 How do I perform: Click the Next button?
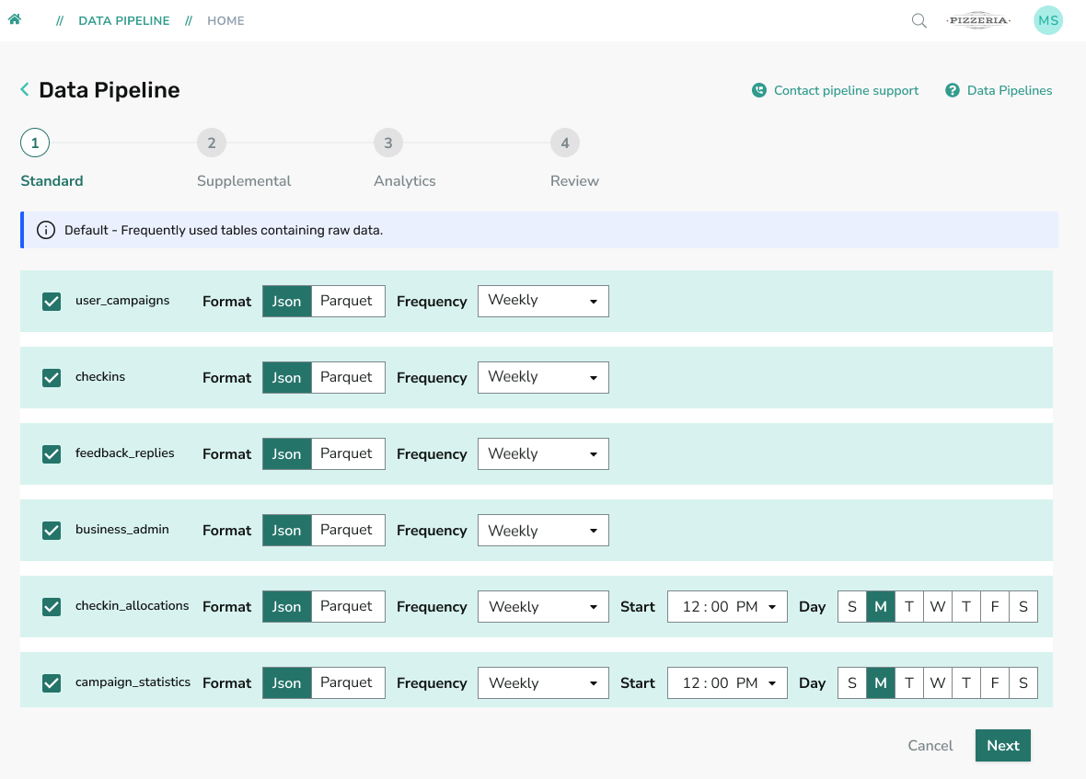[x=1003, y=745]
